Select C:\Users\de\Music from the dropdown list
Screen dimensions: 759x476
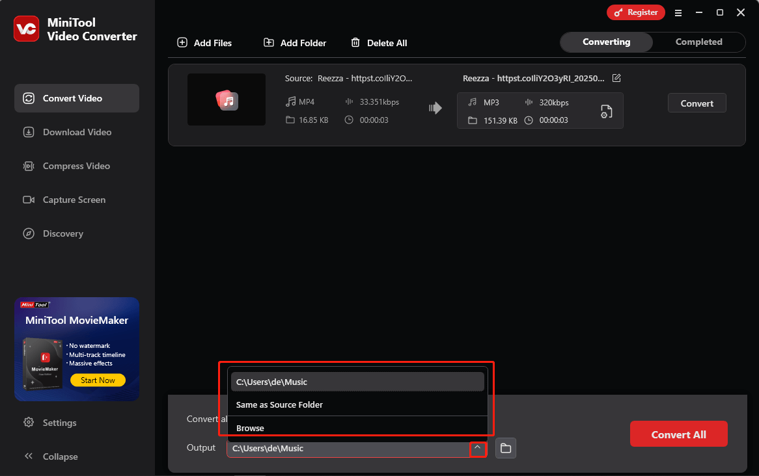(x=357, y=382)
